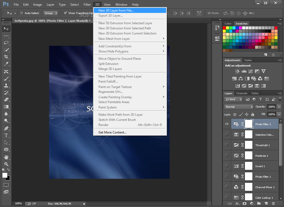Select the Clone Stamp tool
Image resolution: width=284 pixels, height=207 pixels.
point(6,86)
